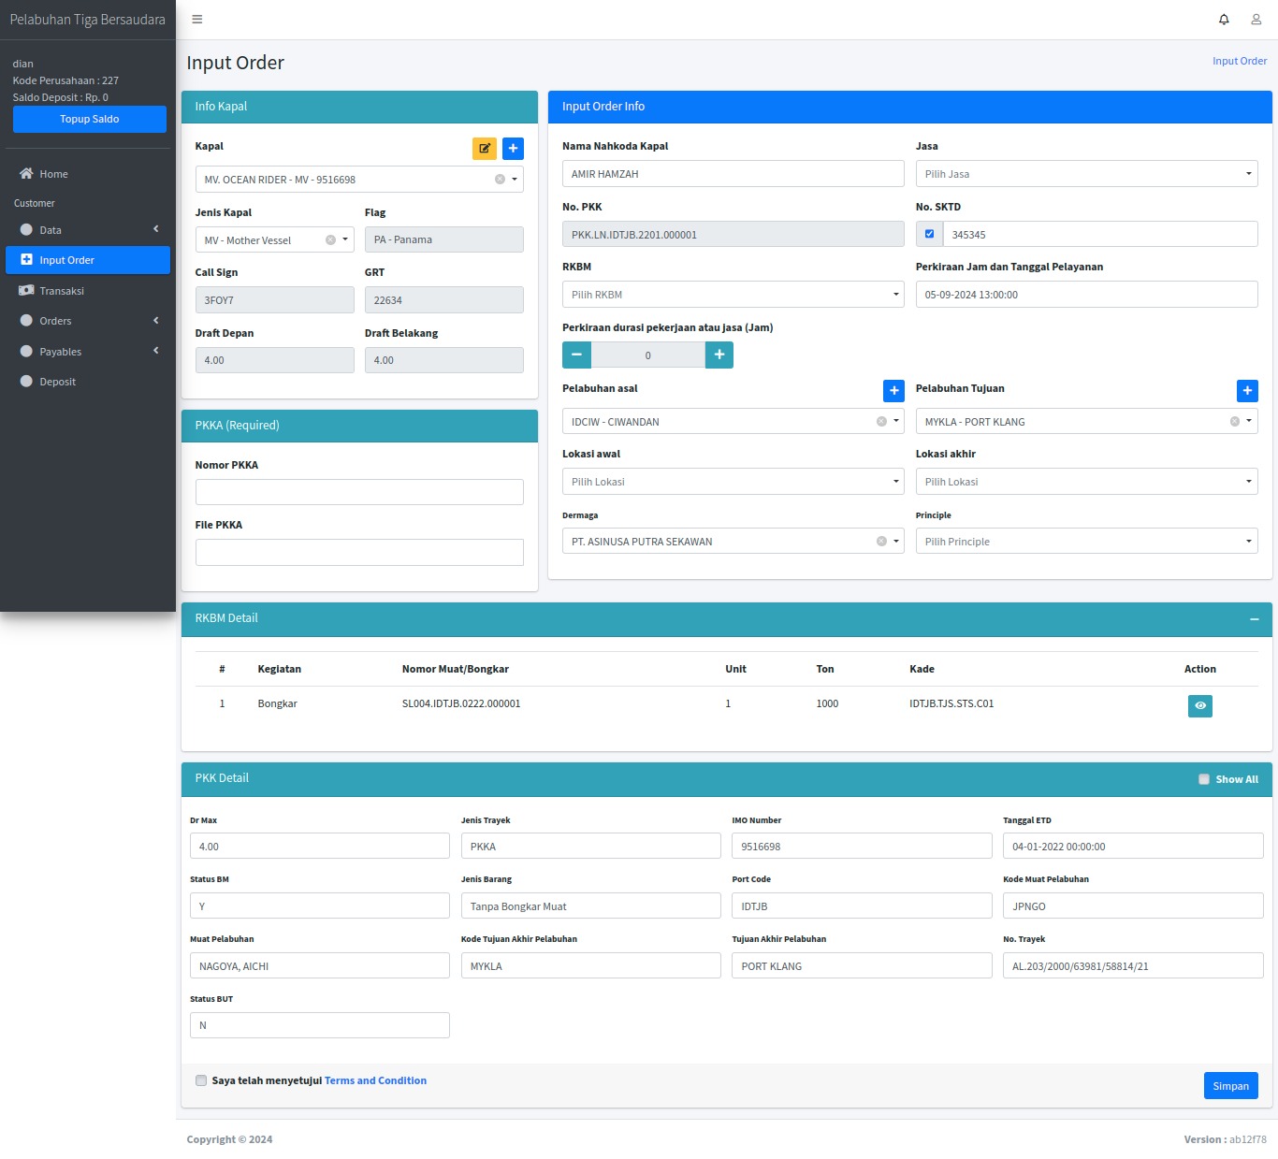Open the notifications bell icon
Image resolution: width=1278 pixels, height=1159 pixels.
pos(1224,20)
